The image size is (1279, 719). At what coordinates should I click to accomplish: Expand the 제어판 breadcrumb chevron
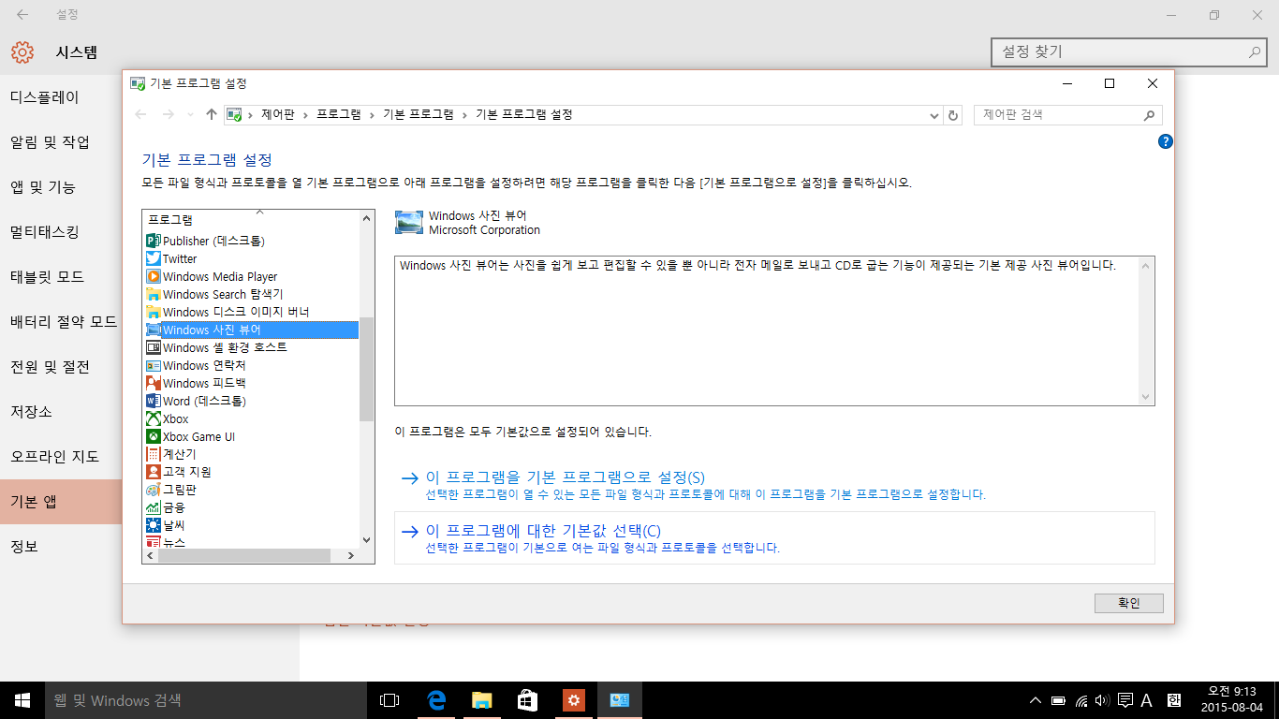[x=305, y=114]
